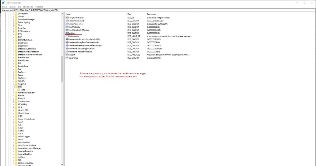Open the Правка menu
This screenshot has width=316, height=166.
point(12,7)
